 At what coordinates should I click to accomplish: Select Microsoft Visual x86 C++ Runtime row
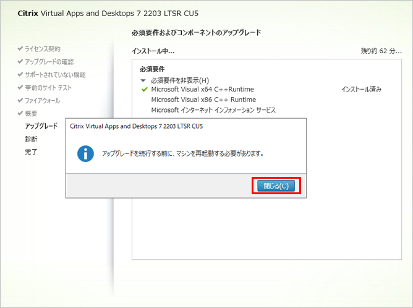pos(203,100)
